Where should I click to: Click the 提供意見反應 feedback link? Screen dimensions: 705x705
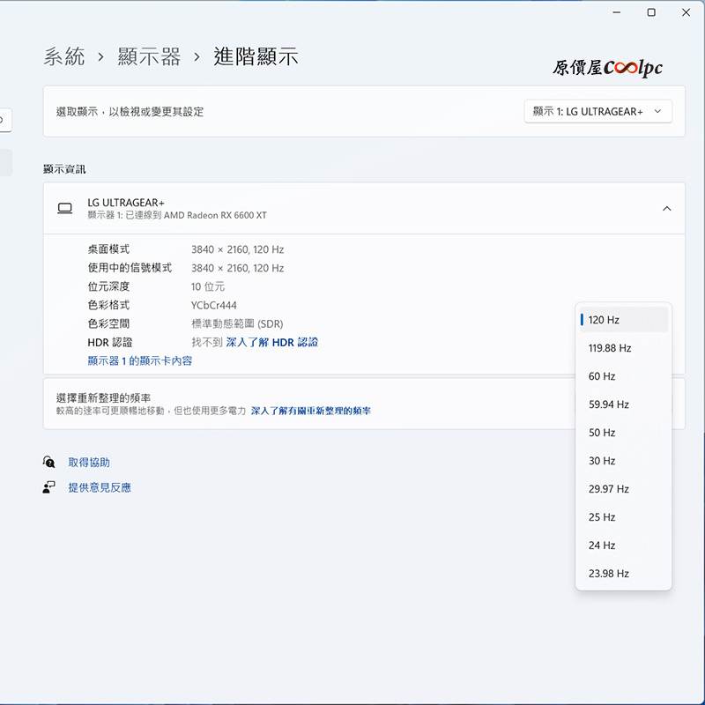pyautogui.click(x=100, y=487)
